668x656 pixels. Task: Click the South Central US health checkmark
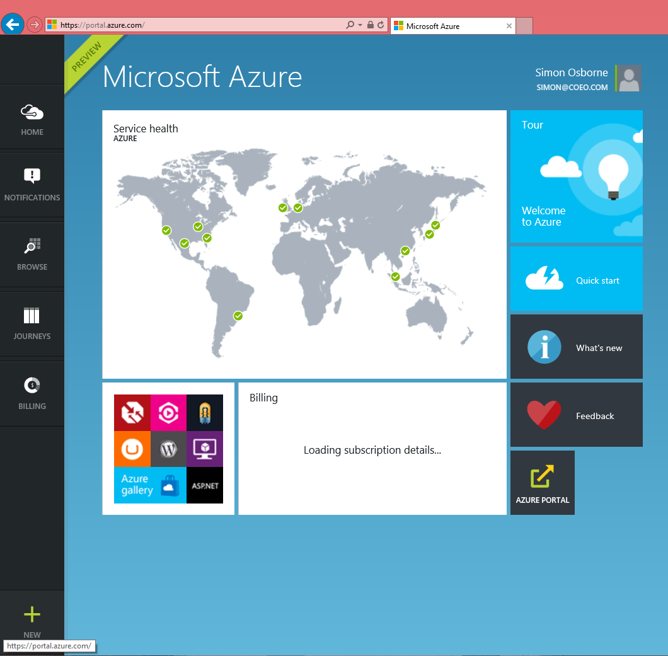point(185,243)
